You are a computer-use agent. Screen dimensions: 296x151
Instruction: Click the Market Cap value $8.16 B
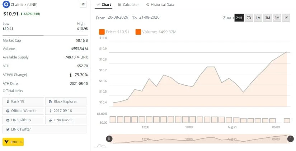click(82, 40)
